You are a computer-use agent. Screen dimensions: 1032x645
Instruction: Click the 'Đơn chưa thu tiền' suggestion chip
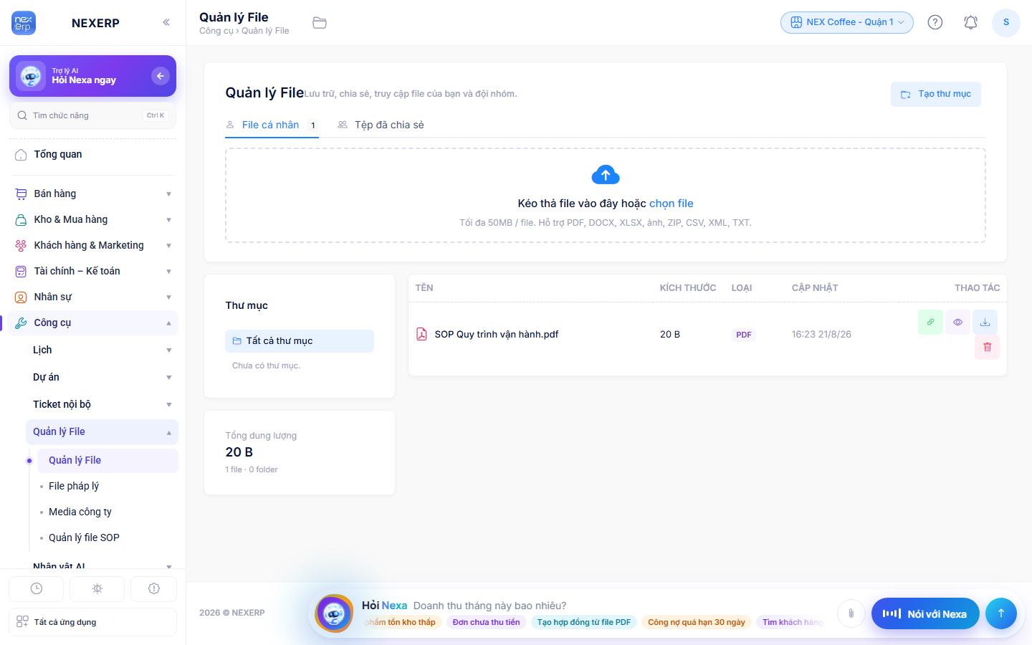(x=487, y=622)
